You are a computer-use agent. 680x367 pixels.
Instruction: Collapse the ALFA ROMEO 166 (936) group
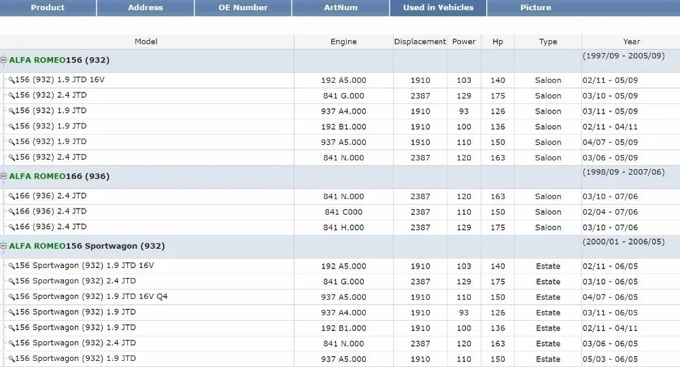tap(3, 176)
